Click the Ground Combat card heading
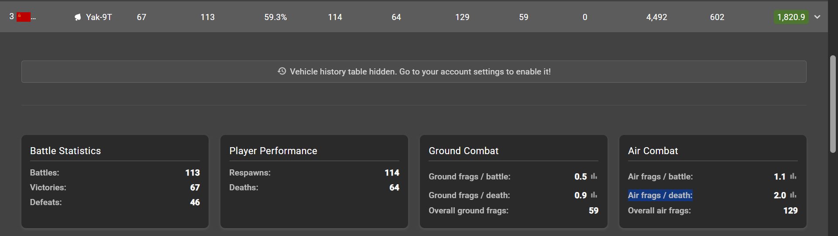838x236 pixels. pos(464,151)
